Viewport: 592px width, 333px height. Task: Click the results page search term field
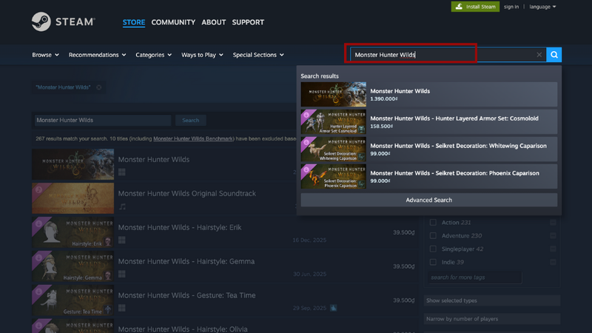(103, 120)
